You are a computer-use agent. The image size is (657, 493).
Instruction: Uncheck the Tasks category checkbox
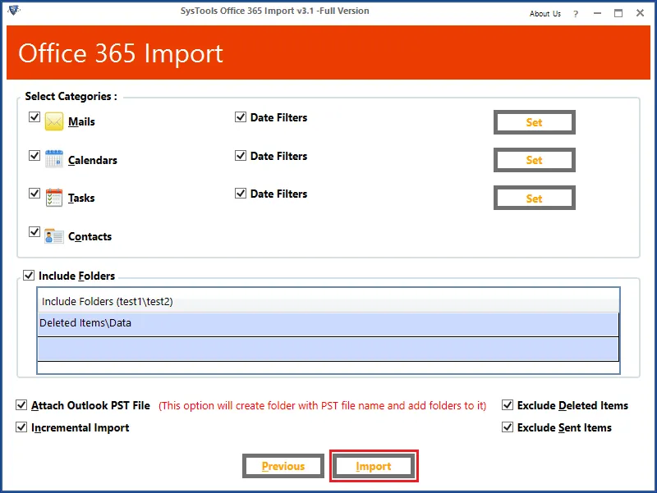(x=34, y=193)
